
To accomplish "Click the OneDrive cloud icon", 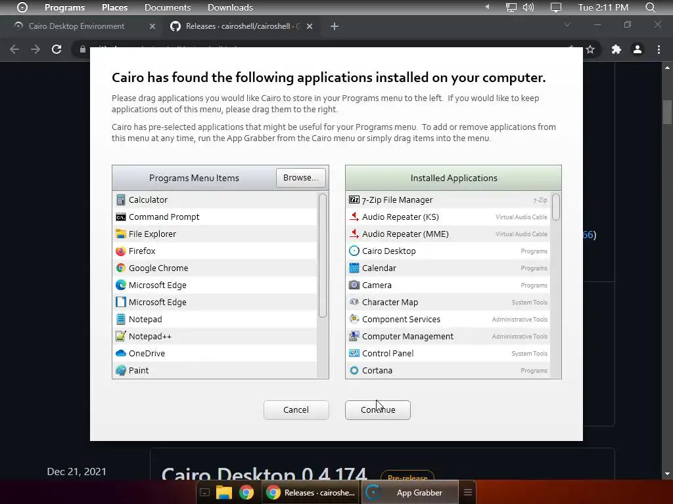I will tap(121, 354).
